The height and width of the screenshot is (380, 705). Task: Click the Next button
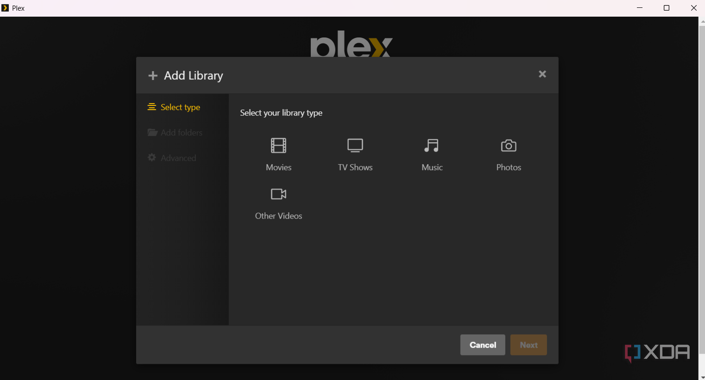point(529,345)
